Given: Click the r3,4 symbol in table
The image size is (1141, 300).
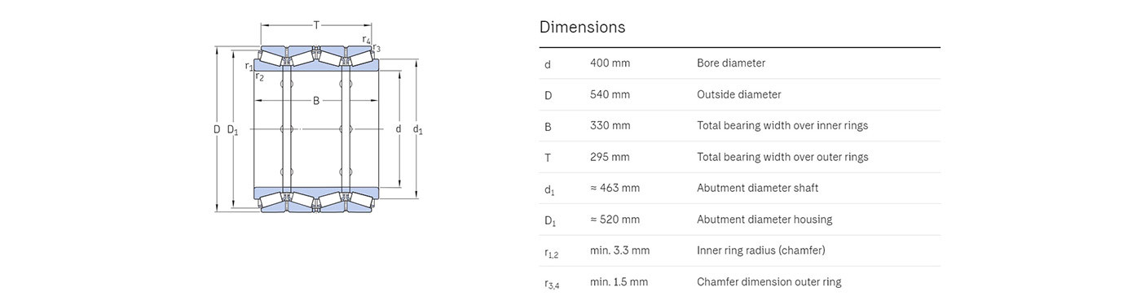Looking at the screenshot, I should 552,283.
